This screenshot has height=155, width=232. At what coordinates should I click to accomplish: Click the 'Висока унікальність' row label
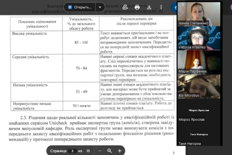30,33
